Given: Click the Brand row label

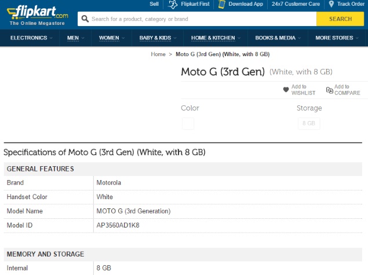Looking at the screenshot, I should [15, 182].
